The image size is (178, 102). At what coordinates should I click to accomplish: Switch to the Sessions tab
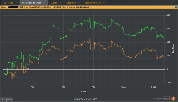(x=71, y=3)
